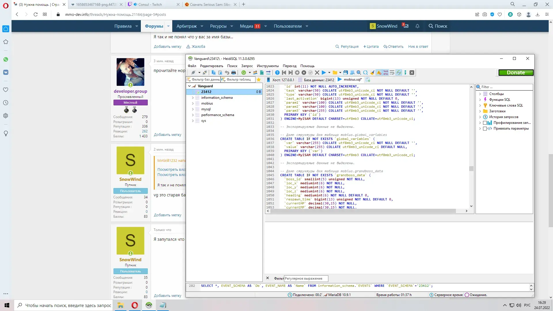The width and height of the screenshot is (553, 311).
Task: Click the green Refresh icon
Action: coord(244,73)
